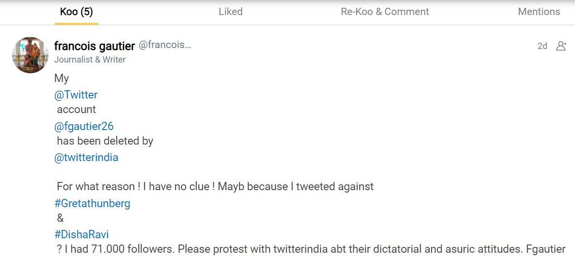Open the Liked tab
575x261 pixels.
[x=230, y=12]
